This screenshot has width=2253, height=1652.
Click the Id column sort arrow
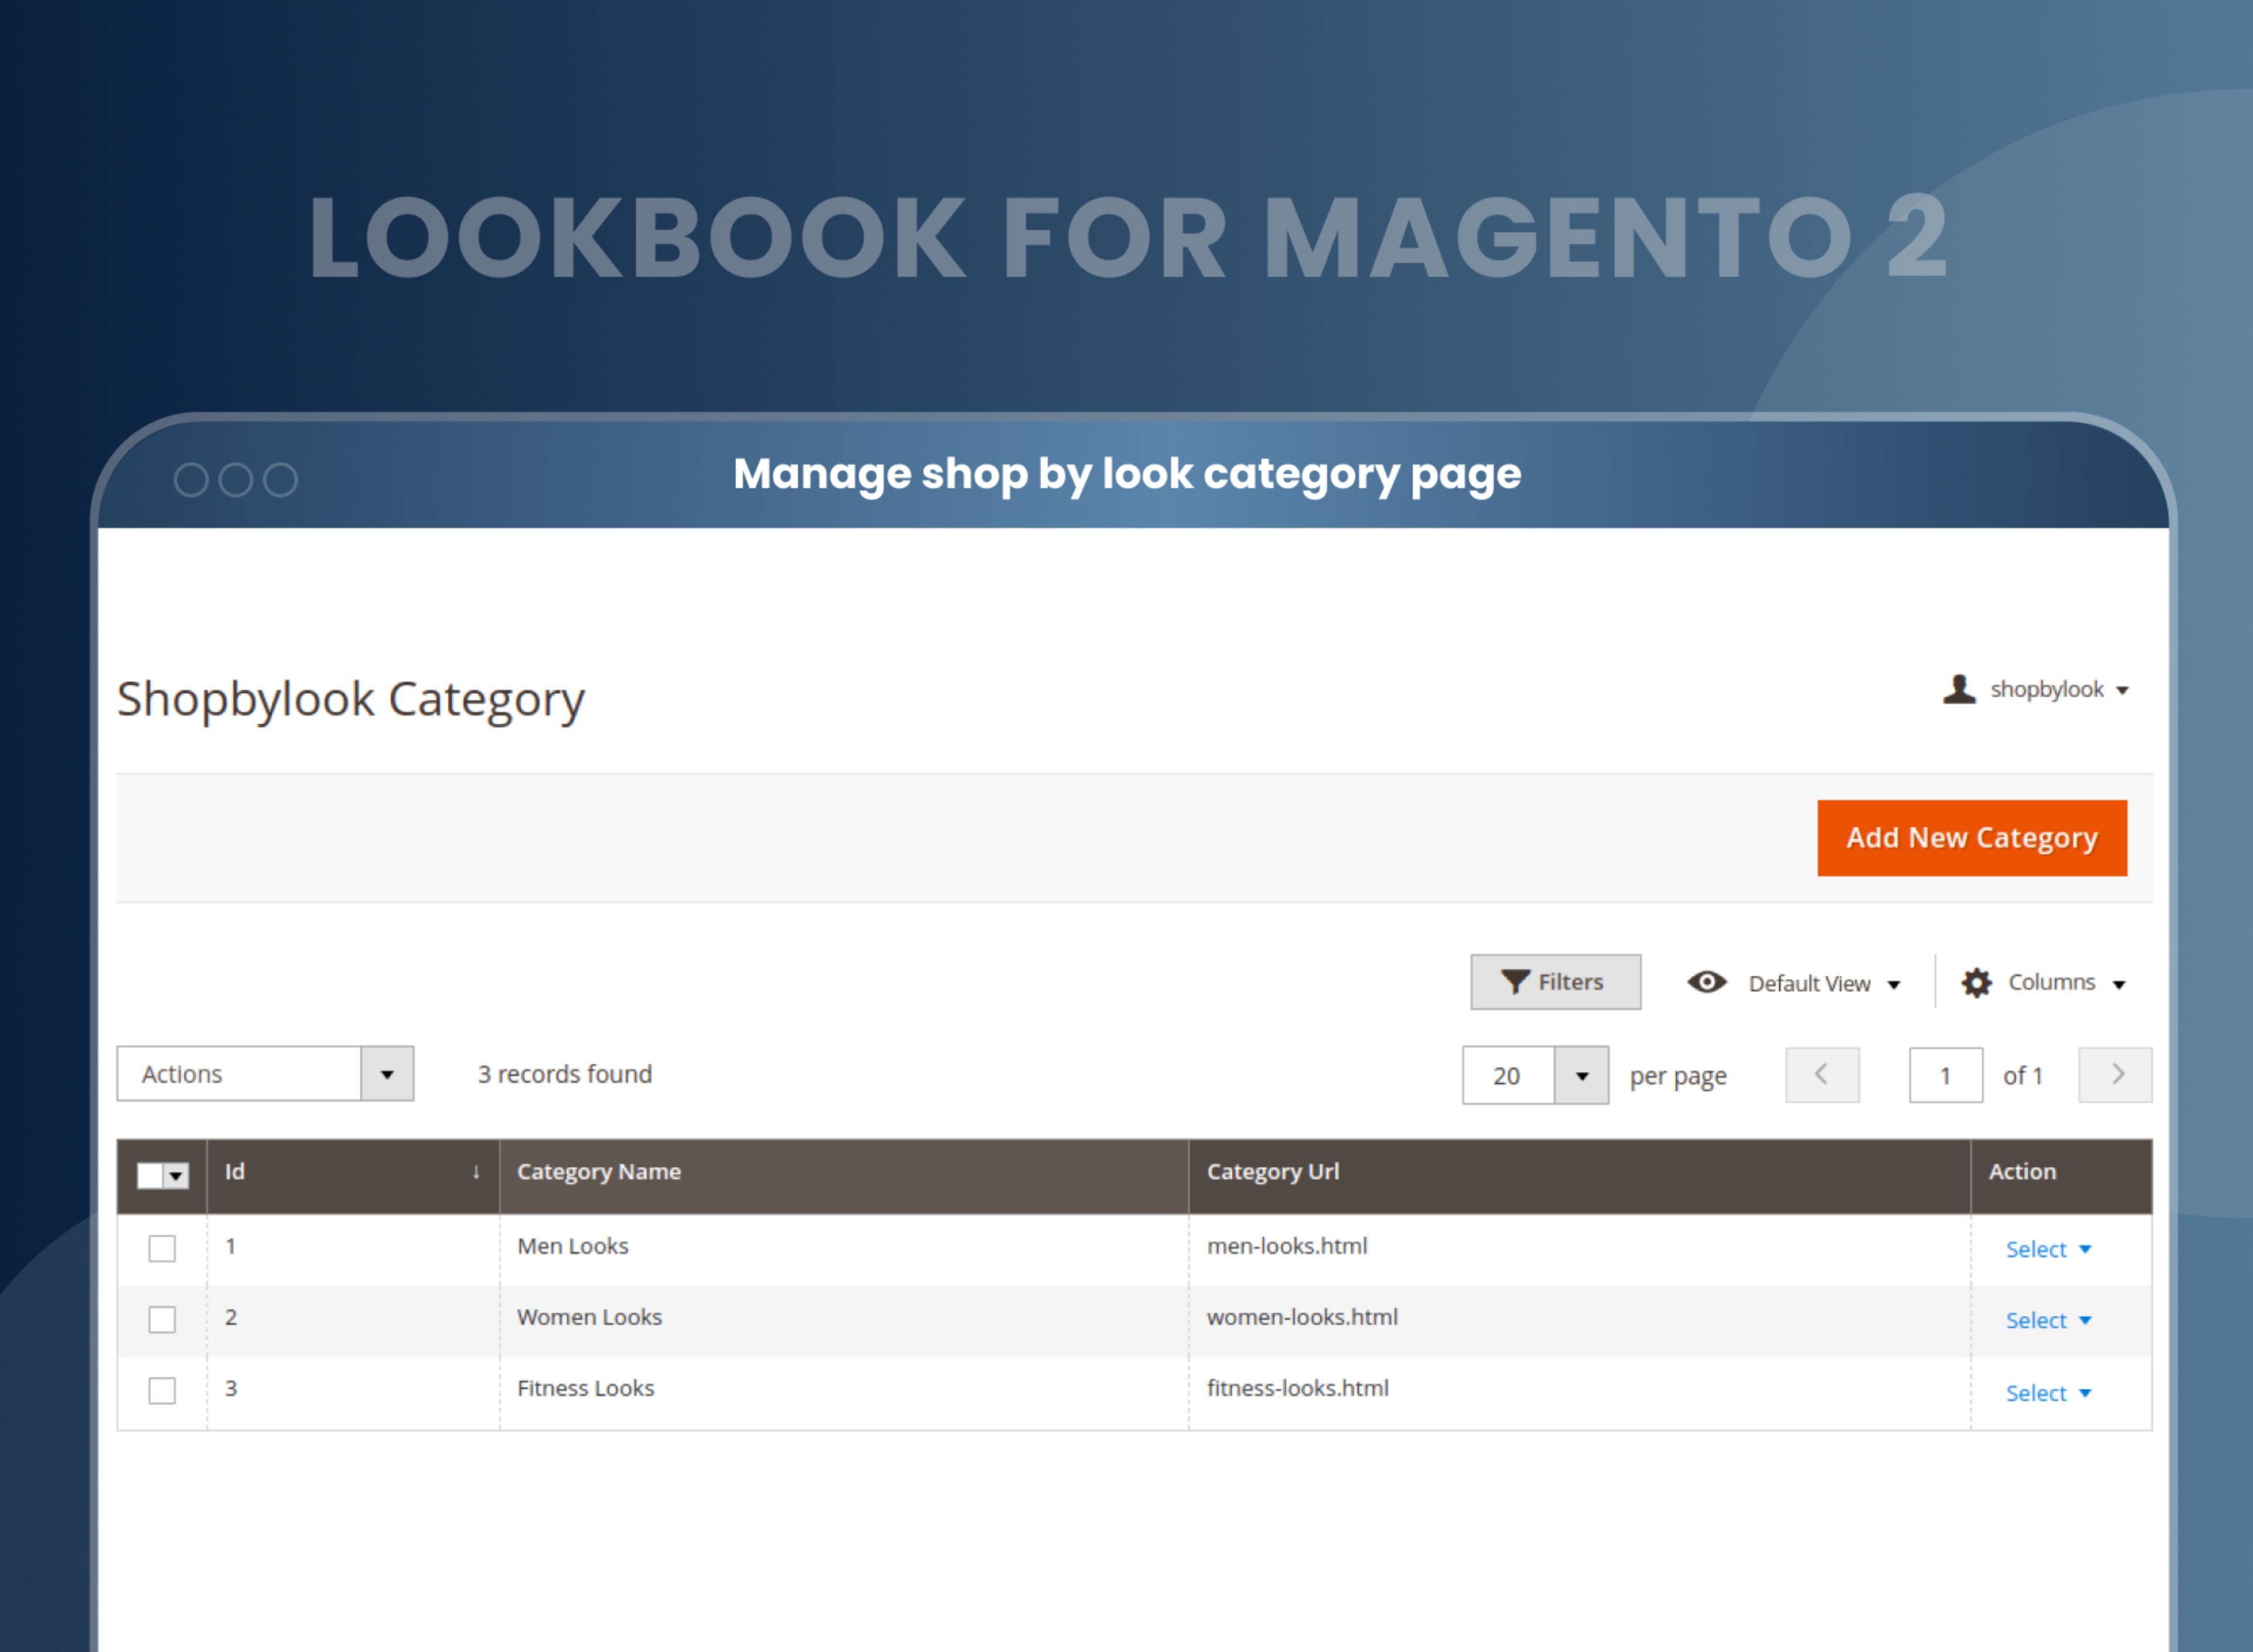475,1173
